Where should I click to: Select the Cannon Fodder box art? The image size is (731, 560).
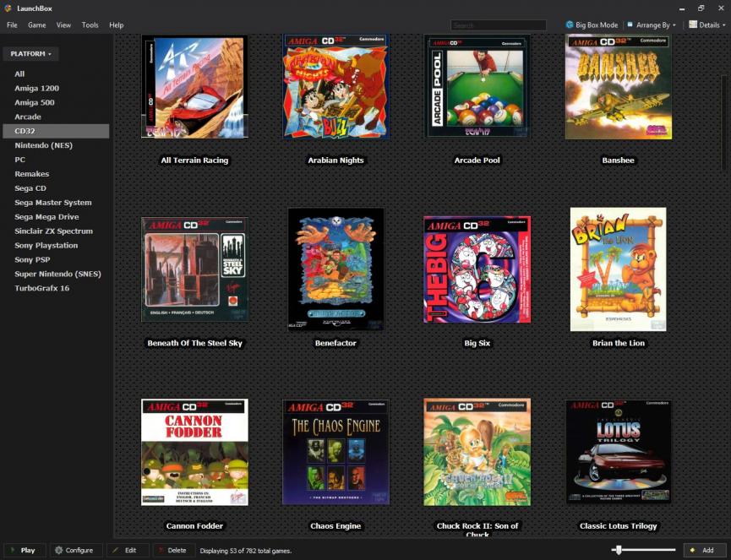(x=194, y=452)
